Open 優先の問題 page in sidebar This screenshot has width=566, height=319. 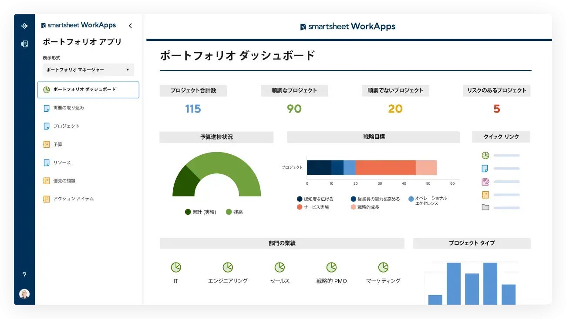point(64,181)
